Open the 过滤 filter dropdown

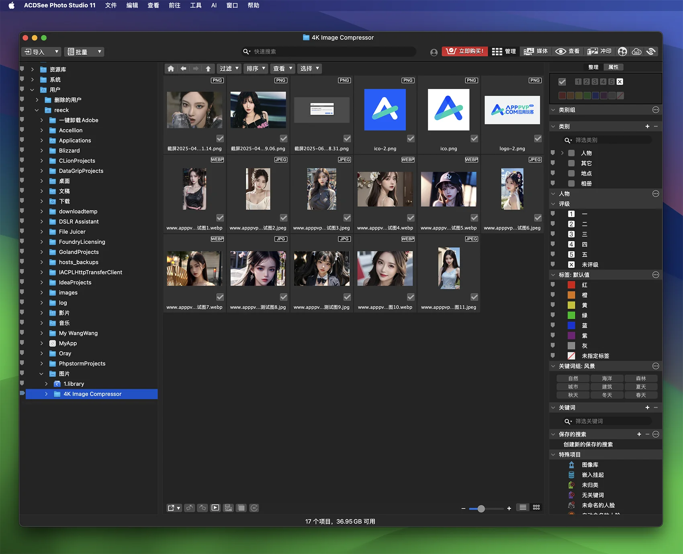tap(229, 69)
